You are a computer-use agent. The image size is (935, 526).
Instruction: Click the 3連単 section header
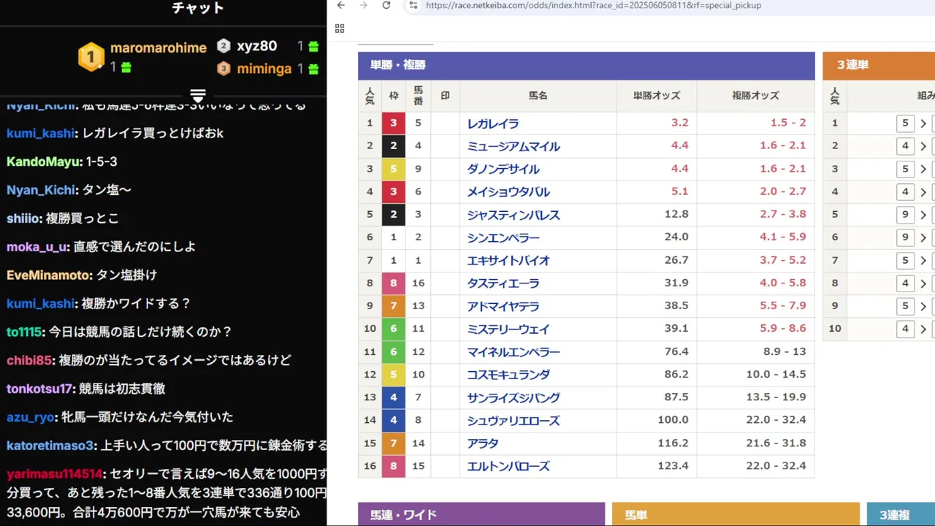pos(879,65)
